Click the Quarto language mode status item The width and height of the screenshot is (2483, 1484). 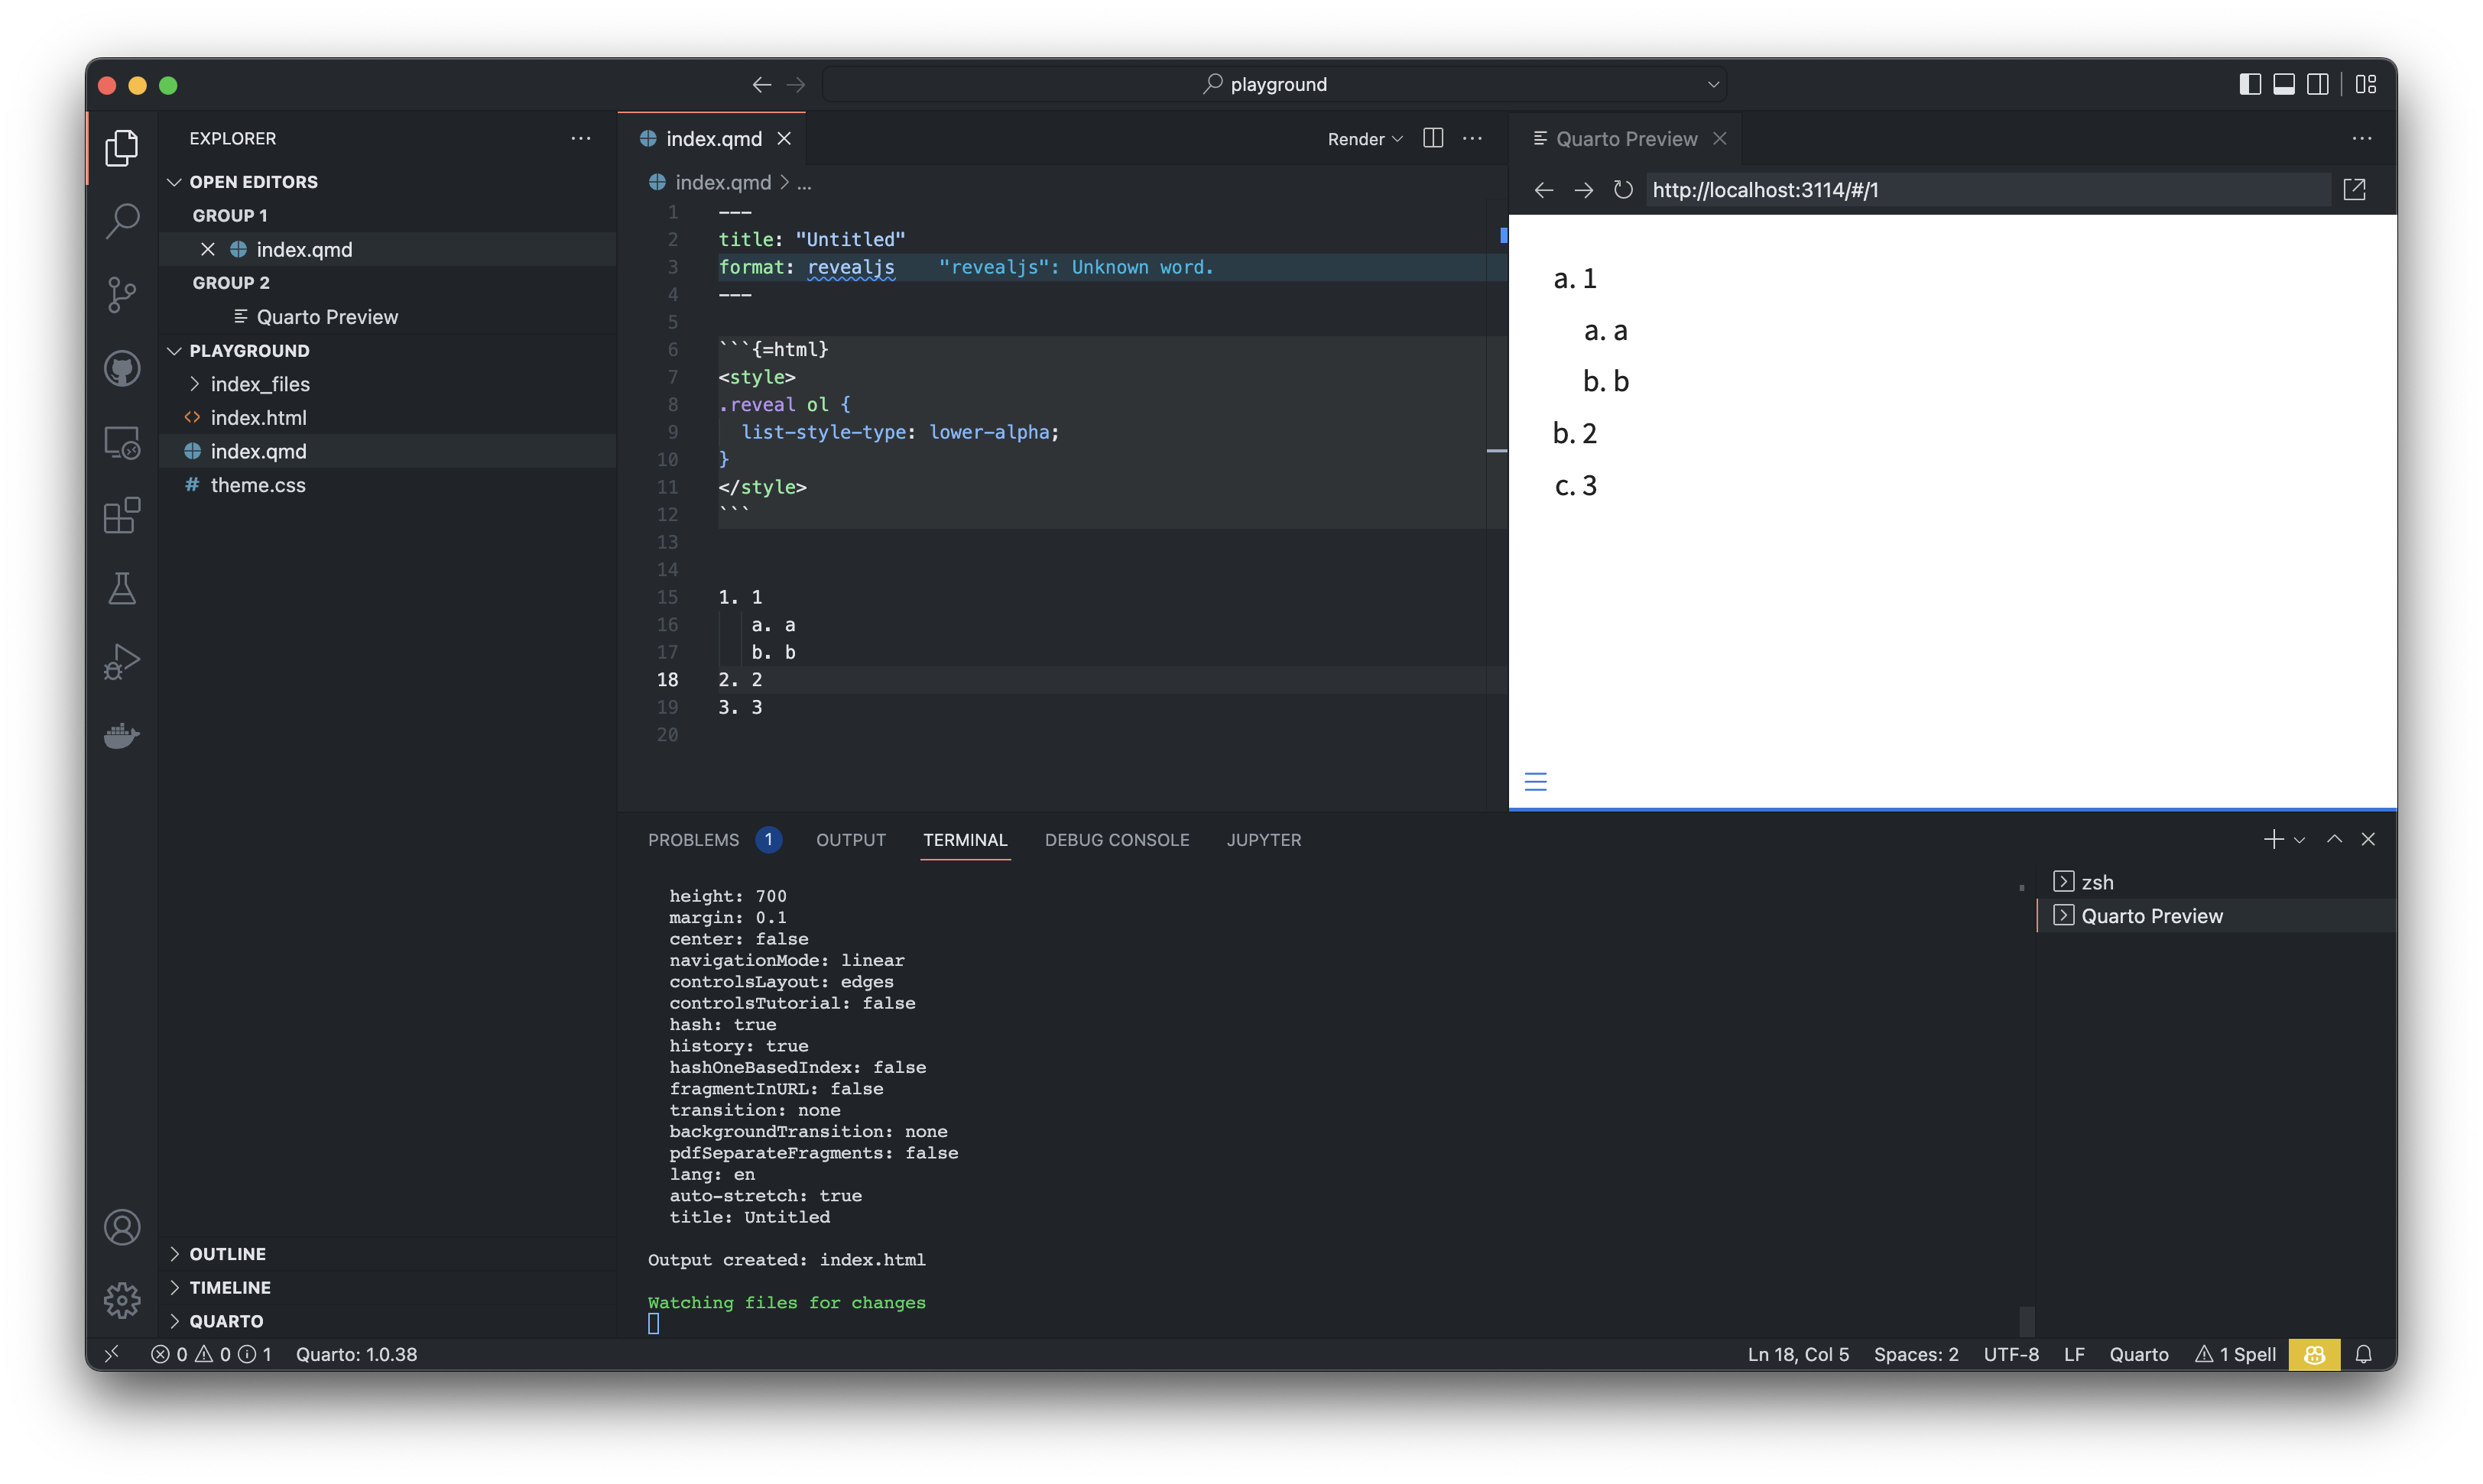pos(2139,1354)
